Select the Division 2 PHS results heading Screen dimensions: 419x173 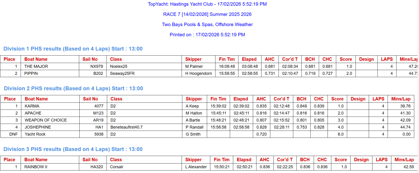point(73,88)
